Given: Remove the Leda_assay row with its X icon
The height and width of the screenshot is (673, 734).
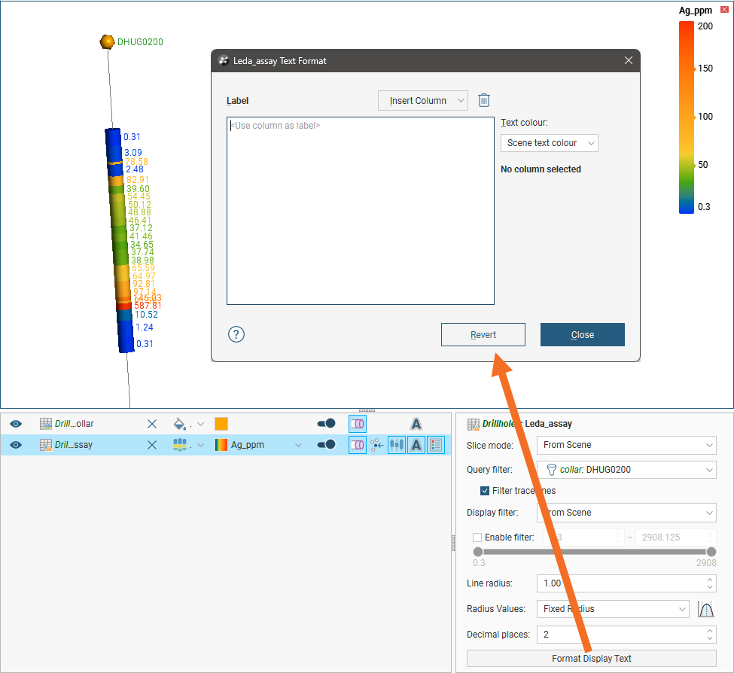Looking at the screenshot, I should pos(152,445).
